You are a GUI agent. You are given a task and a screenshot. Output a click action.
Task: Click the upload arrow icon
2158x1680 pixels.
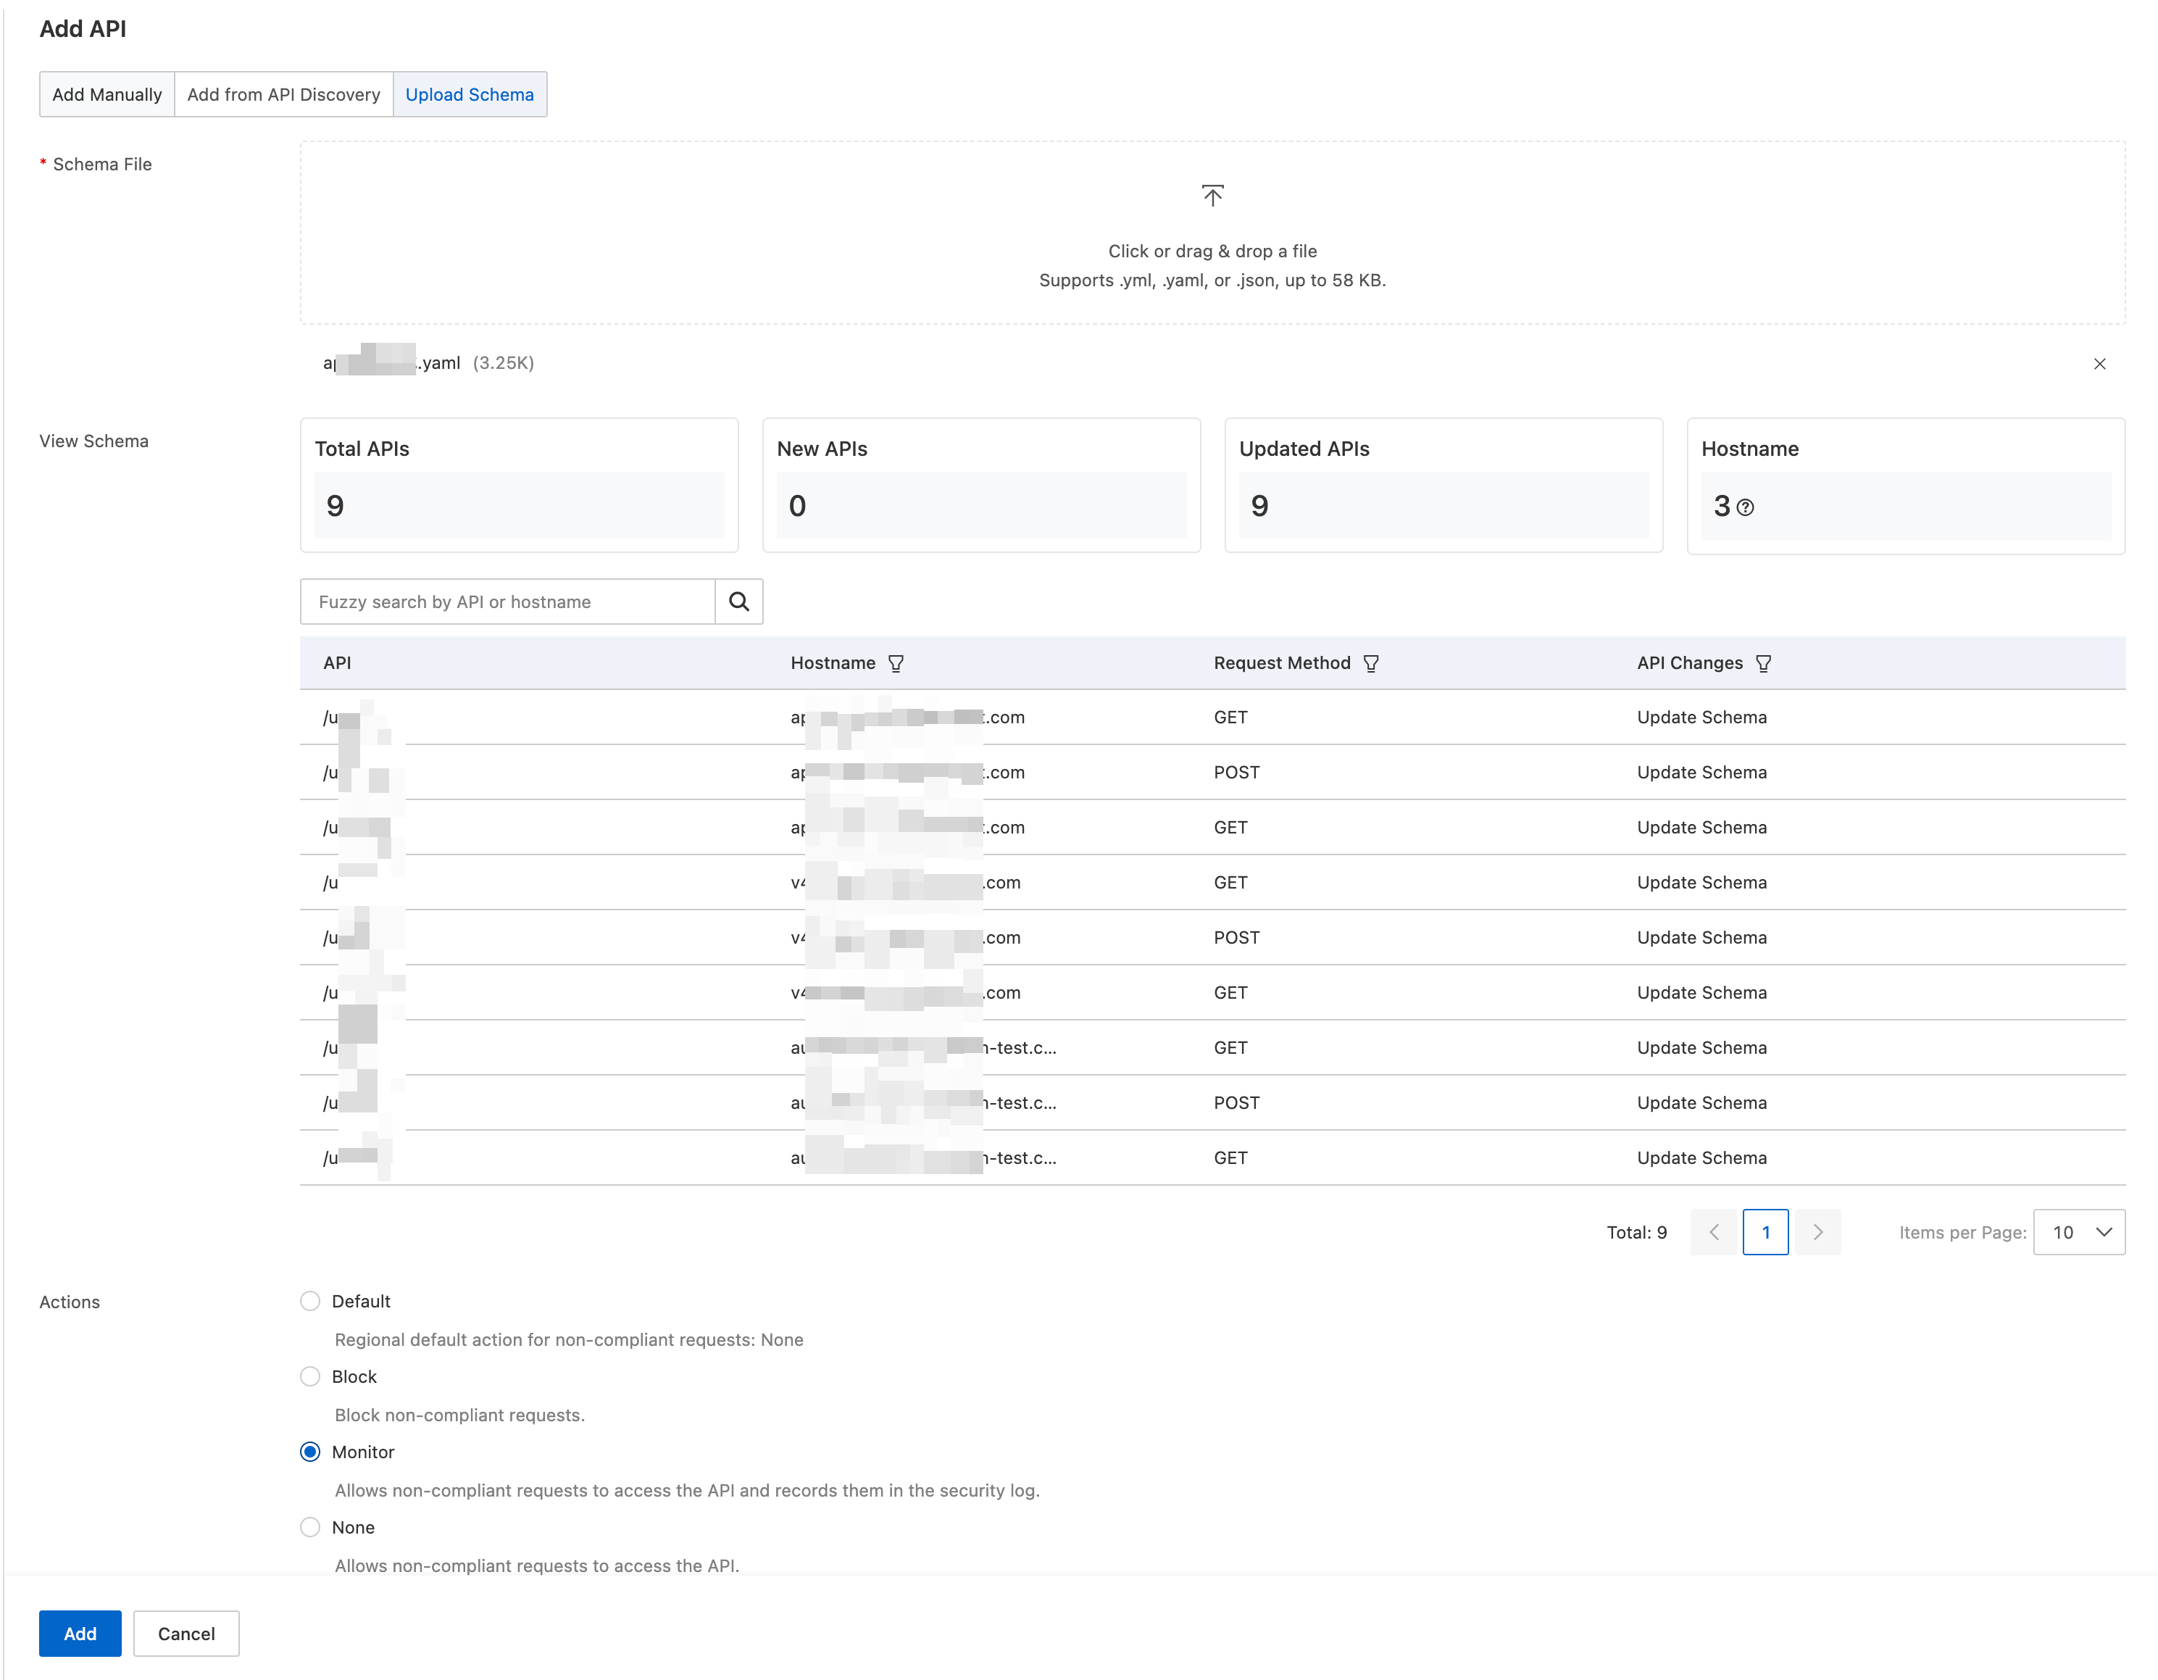(1212, 195)
